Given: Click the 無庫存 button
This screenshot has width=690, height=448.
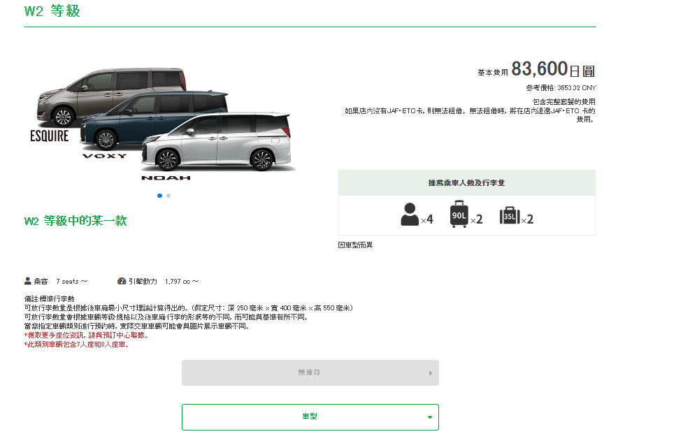Looking at the screenshot, I should (310, 373).
